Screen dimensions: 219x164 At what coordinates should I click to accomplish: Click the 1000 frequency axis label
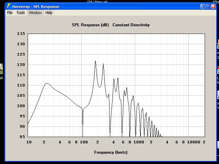click(139, 142)
